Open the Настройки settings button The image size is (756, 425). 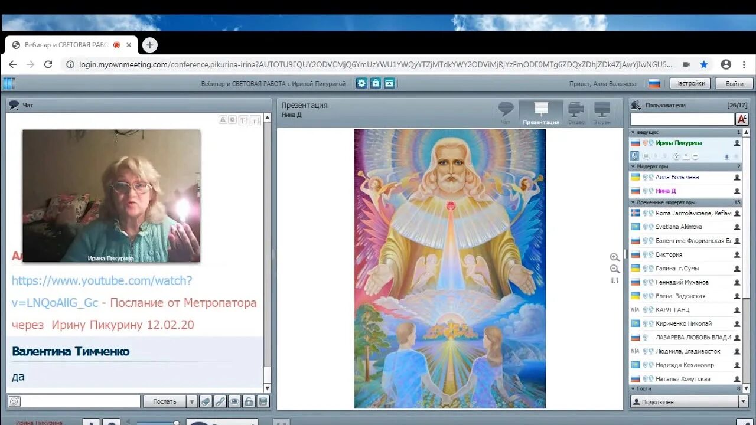click(690, 83)
